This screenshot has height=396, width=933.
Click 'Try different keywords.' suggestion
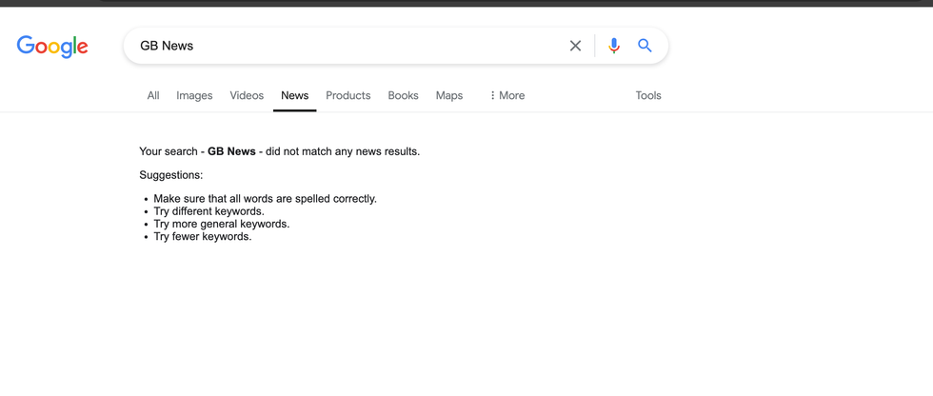pos(209,211)
